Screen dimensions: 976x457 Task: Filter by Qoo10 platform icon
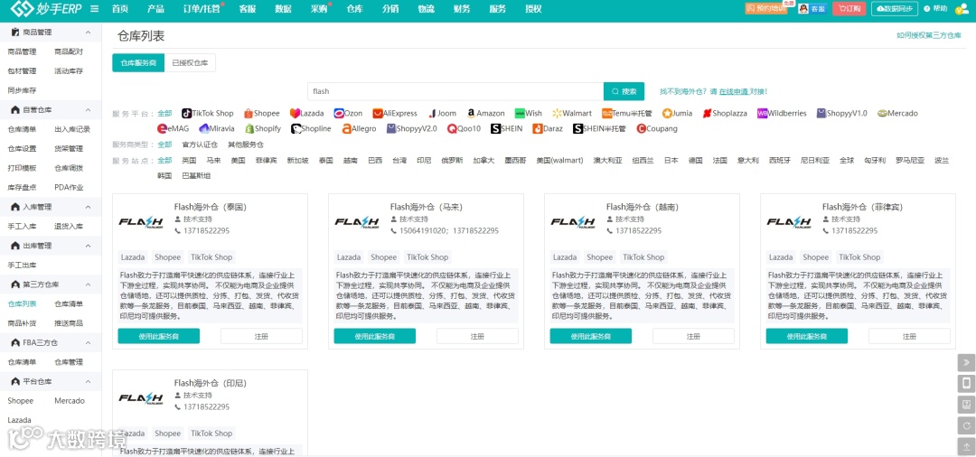452,129
